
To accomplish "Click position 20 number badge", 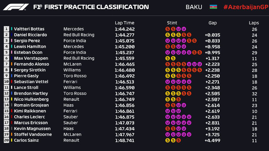I will coord(7,140).
